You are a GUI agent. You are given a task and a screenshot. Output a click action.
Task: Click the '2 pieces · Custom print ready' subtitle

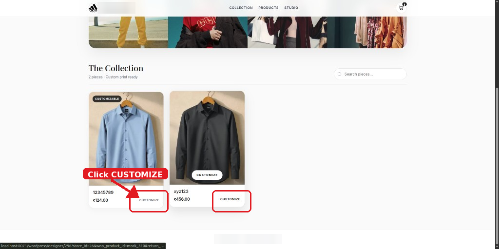pyautogui.click(x=113, y=77)
